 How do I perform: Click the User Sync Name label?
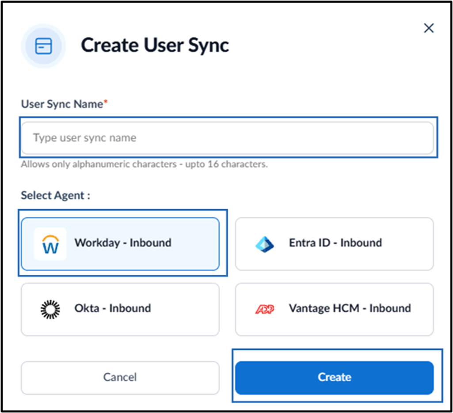tap(65, 104)
